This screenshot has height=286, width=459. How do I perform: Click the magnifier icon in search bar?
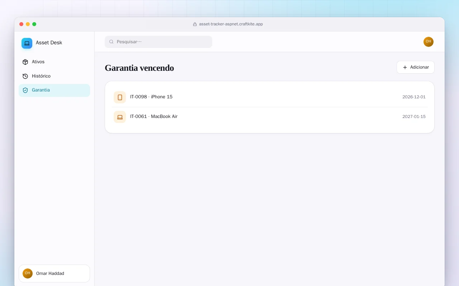click(x=112, y=42)
